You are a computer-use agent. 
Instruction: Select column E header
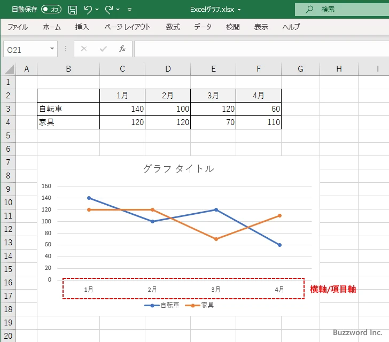(x=213, y=69)
